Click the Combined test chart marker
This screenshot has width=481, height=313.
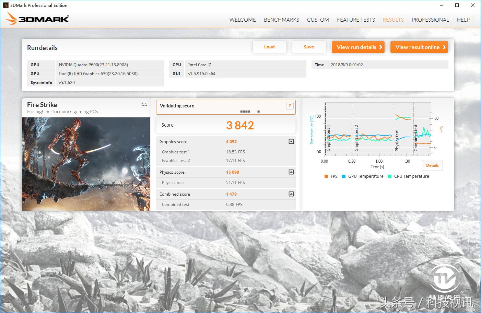[x=416, y=138]
